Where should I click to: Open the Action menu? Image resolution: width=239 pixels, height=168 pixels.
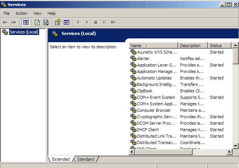coord(22,13)
